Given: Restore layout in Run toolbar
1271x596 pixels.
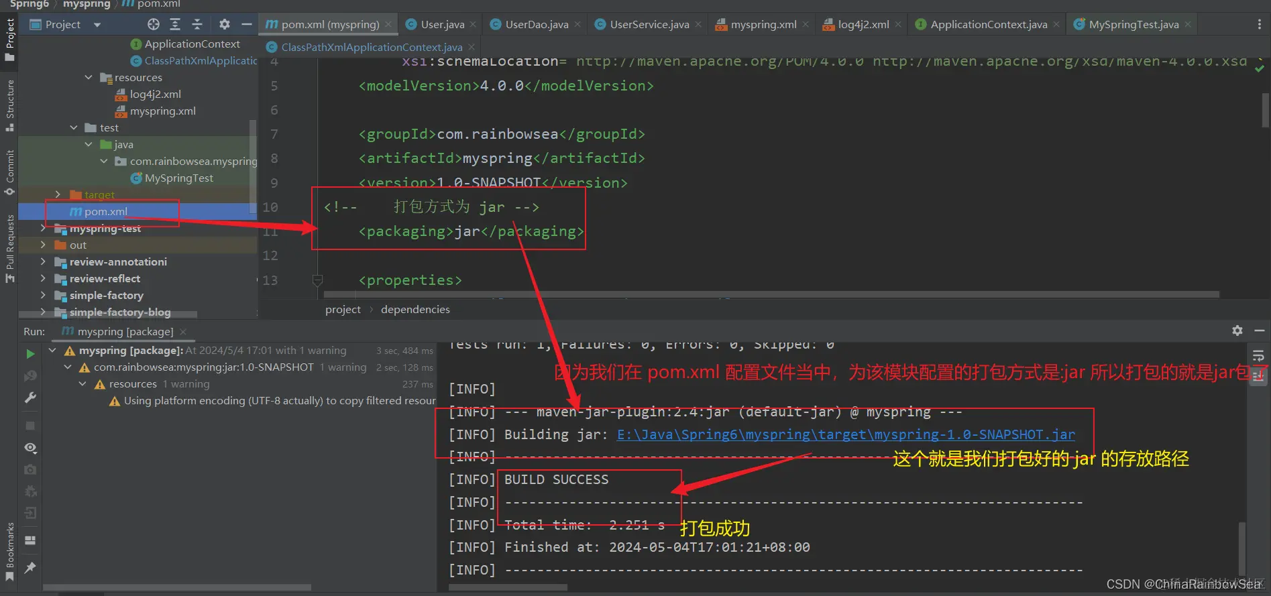Looking at the screenshot, I should point(30,540).
